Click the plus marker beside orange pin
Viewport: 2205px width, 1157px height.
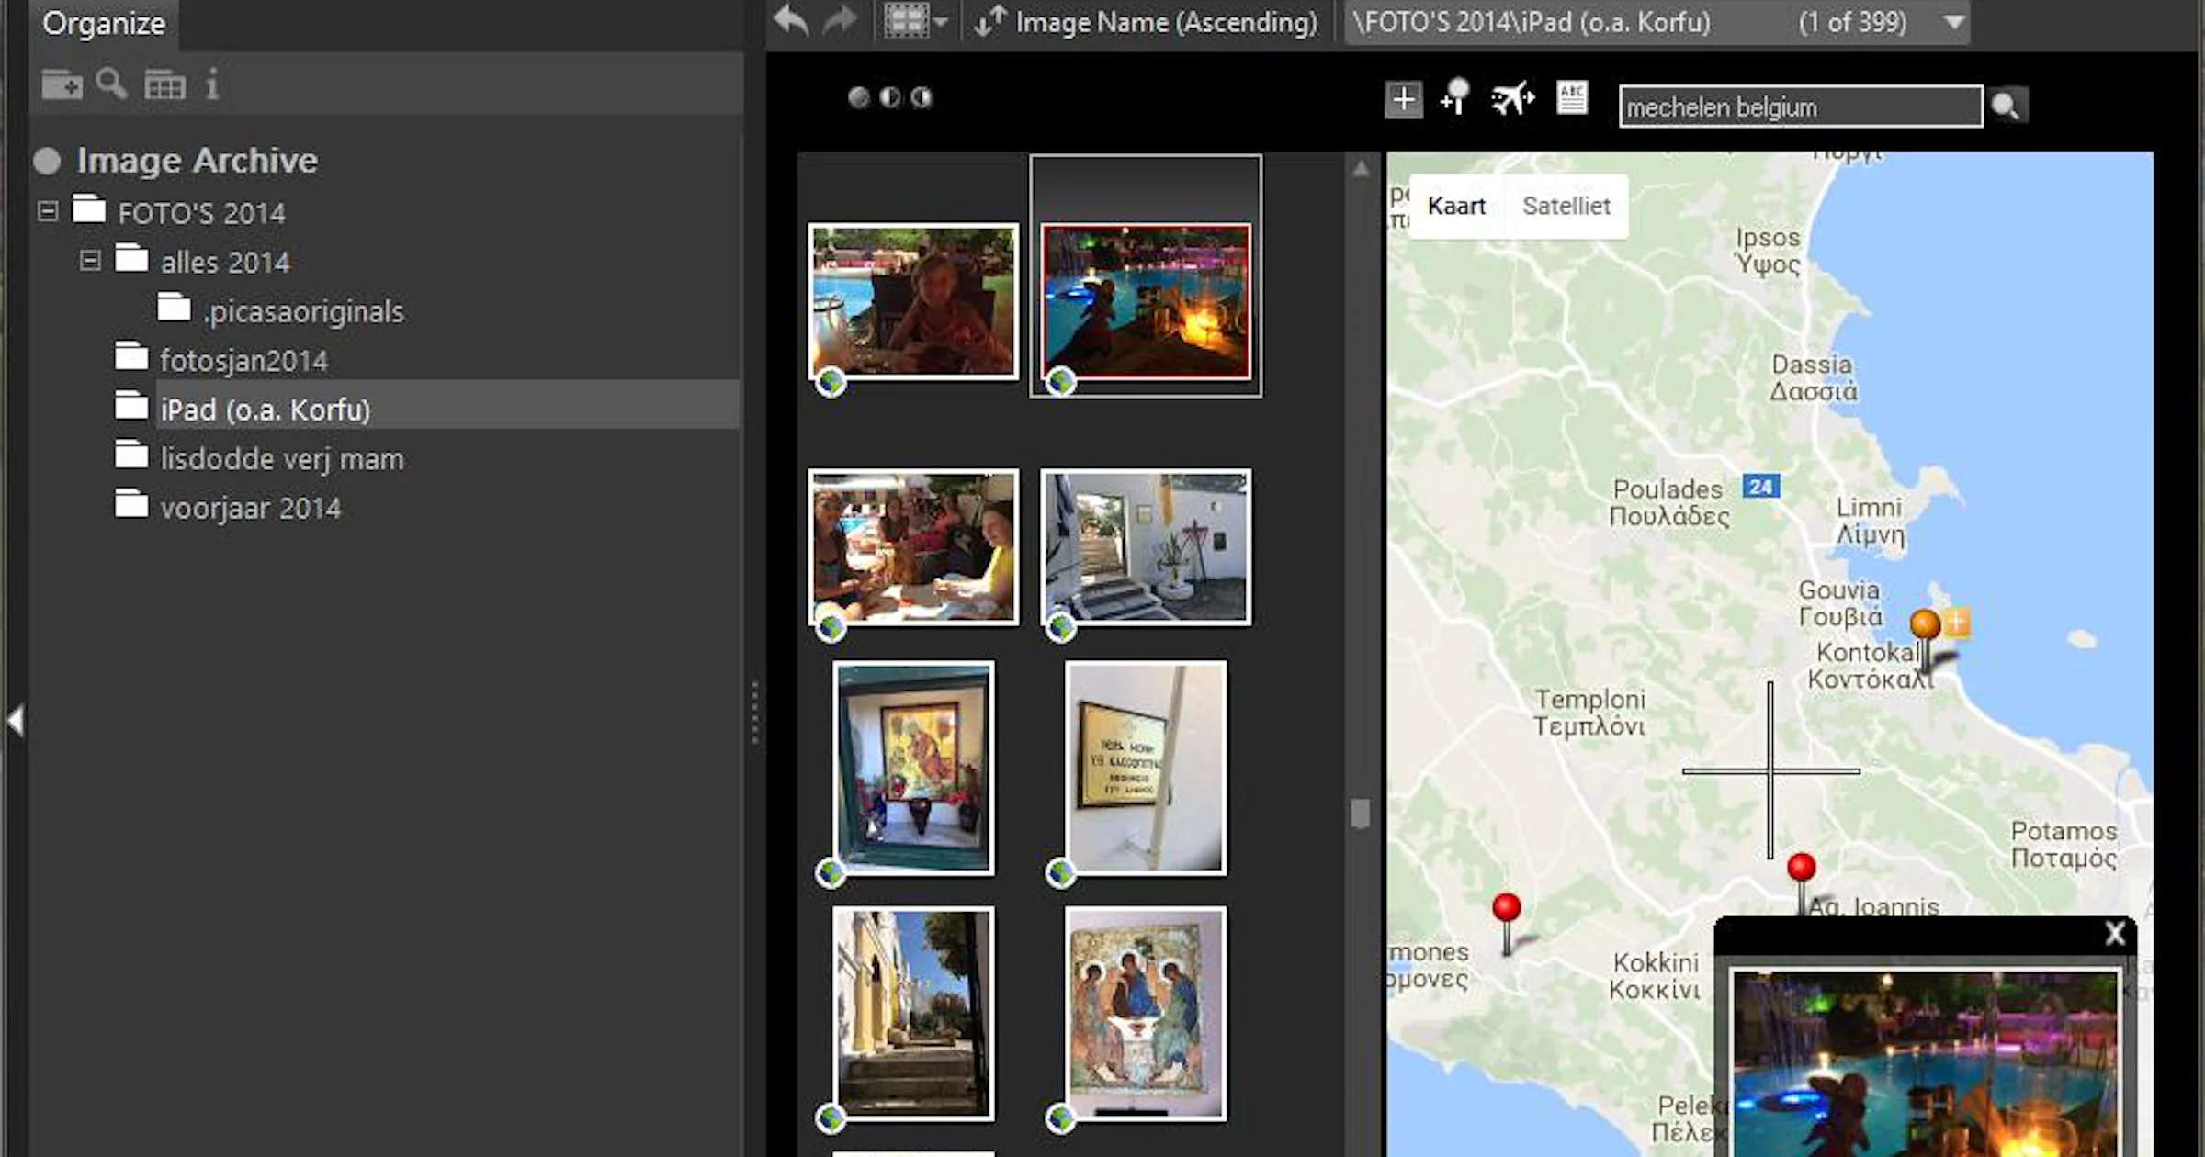pos(1957,623)
